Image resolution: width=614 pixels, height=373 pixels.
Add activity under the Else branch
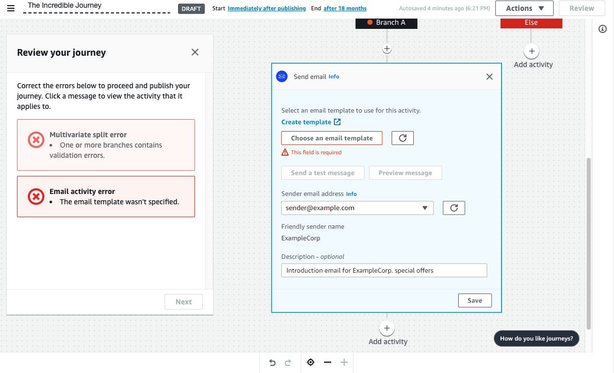pyautogui.click(x=531, y=52)
